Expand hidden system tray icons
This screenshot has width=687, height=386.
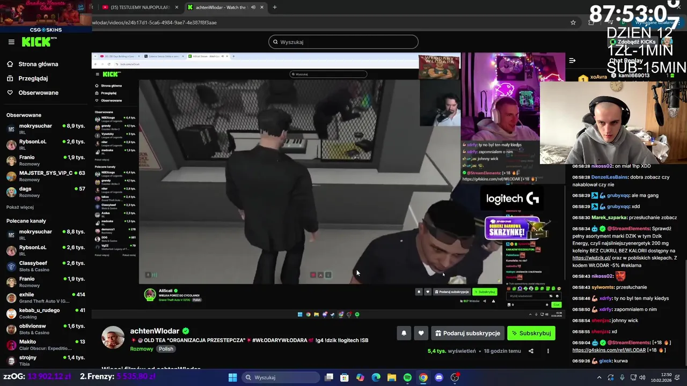599,377
